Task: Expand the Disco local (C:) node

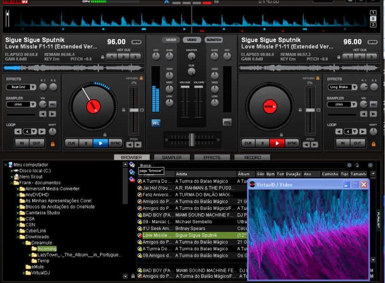Action: pos(12,171)
